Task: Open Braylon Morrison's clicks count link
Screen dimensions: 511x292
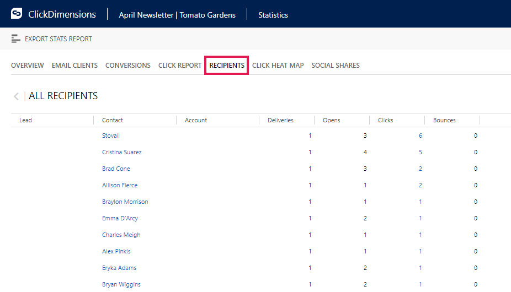Action: tap(420, 202)
